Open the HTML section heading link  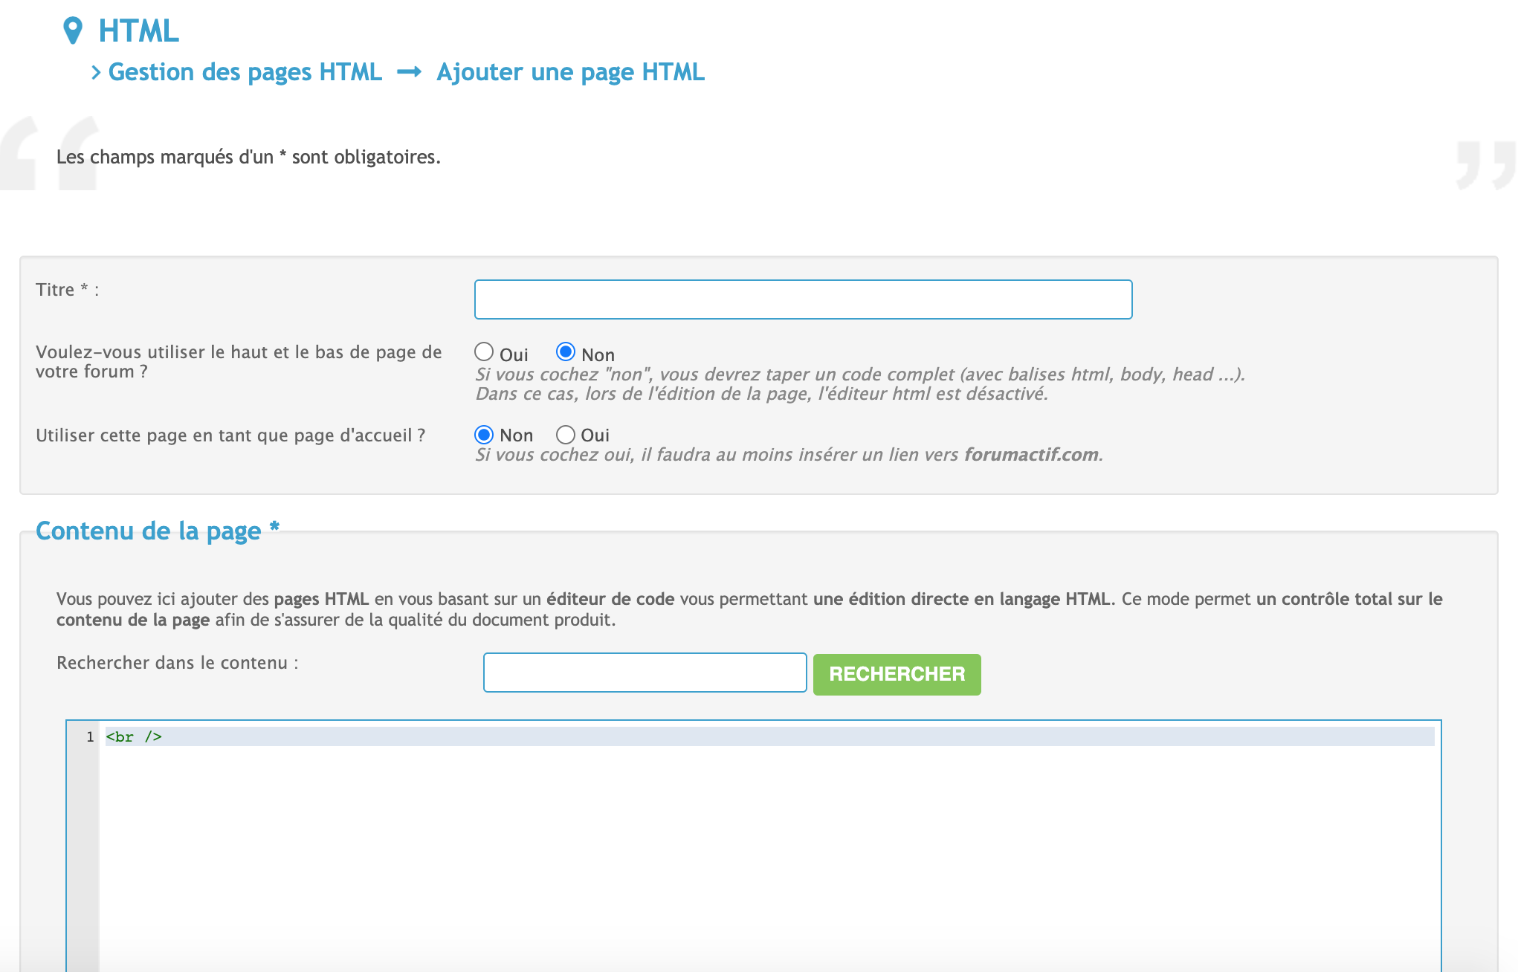138,31
